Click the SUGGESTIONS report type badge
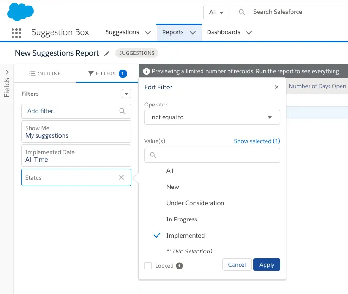The height and width of the screenshot is (294, 348). (x=137, y=53)
